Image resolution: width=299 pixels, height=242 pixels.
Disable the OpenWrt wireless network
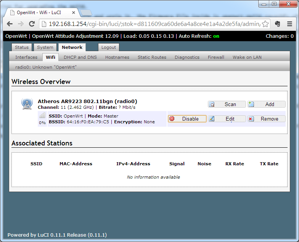pyautogui.click(x=187, y=119)
